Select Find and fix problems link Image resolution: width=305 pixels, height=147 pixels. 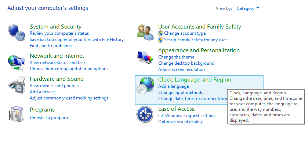click(x=51, y=46)
